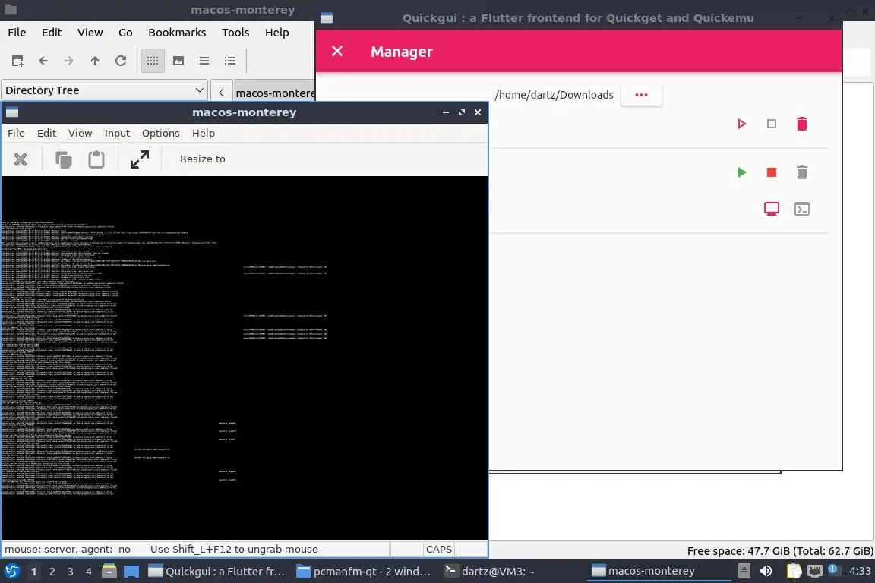This screenshot has width=875, height=583.
Task: Connect display with the pink monitor icon
Action: click(772, 210)
